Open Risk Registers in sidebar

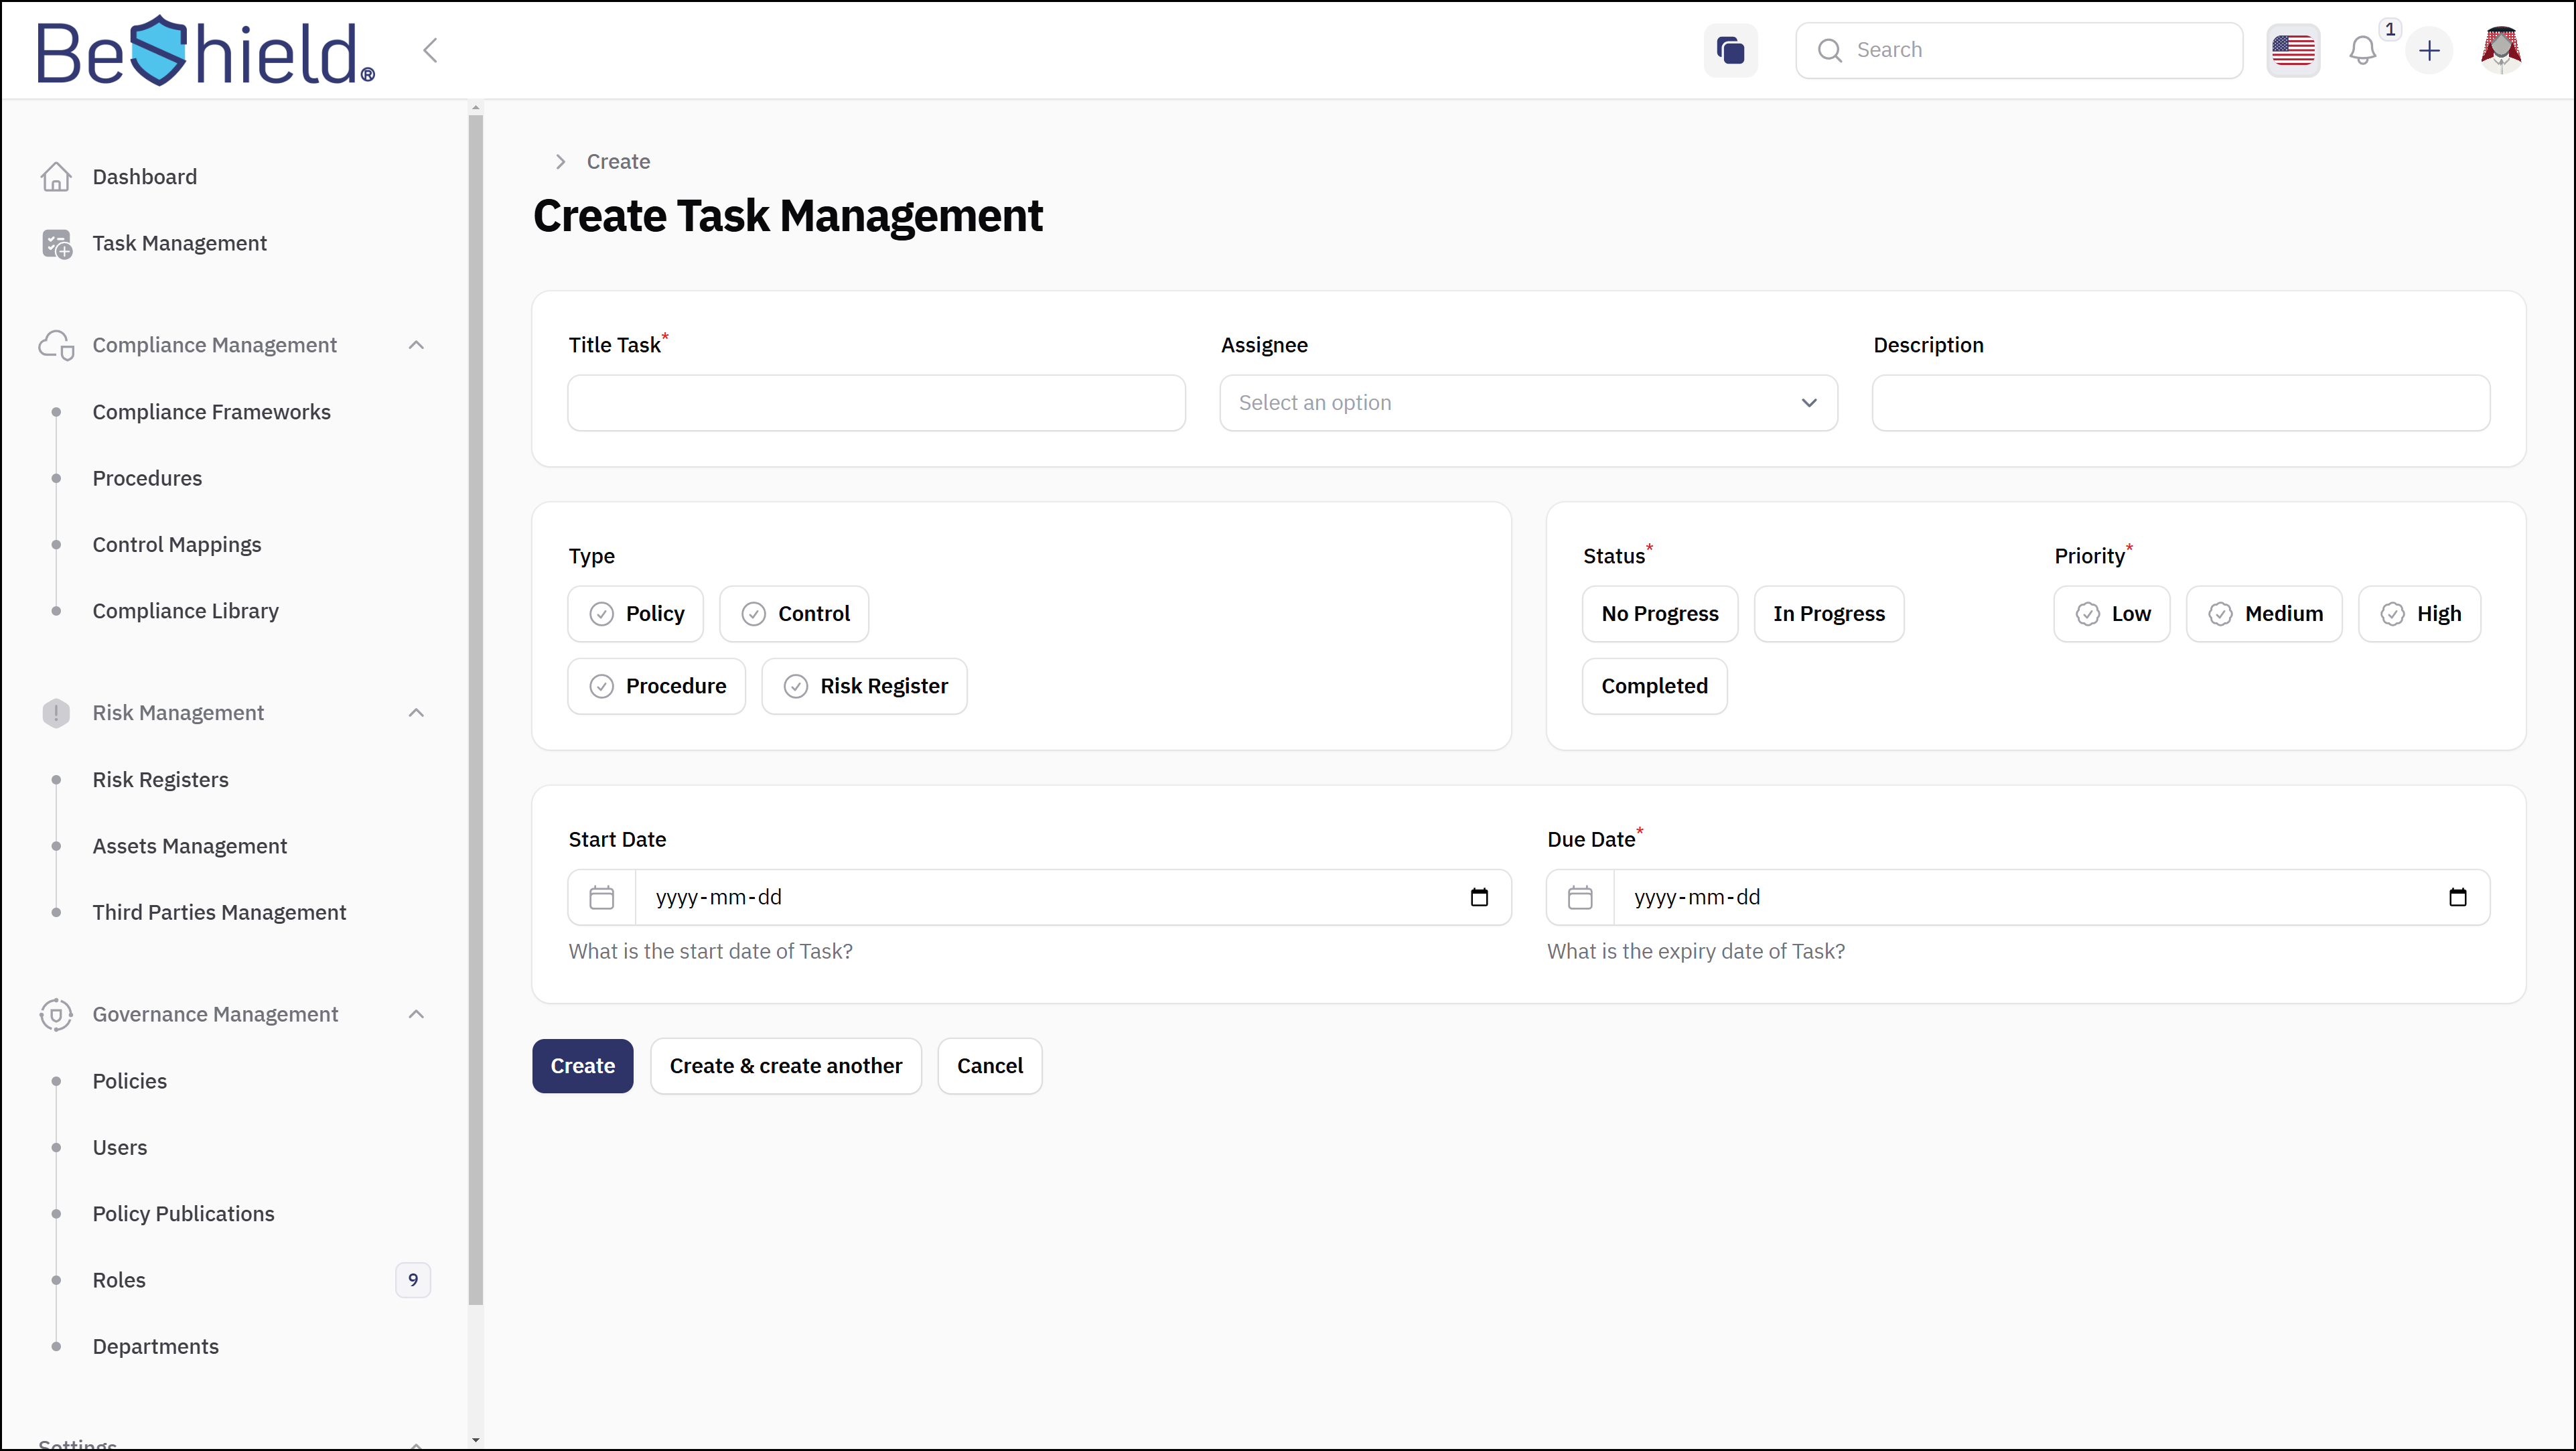(x=160, y=780)
